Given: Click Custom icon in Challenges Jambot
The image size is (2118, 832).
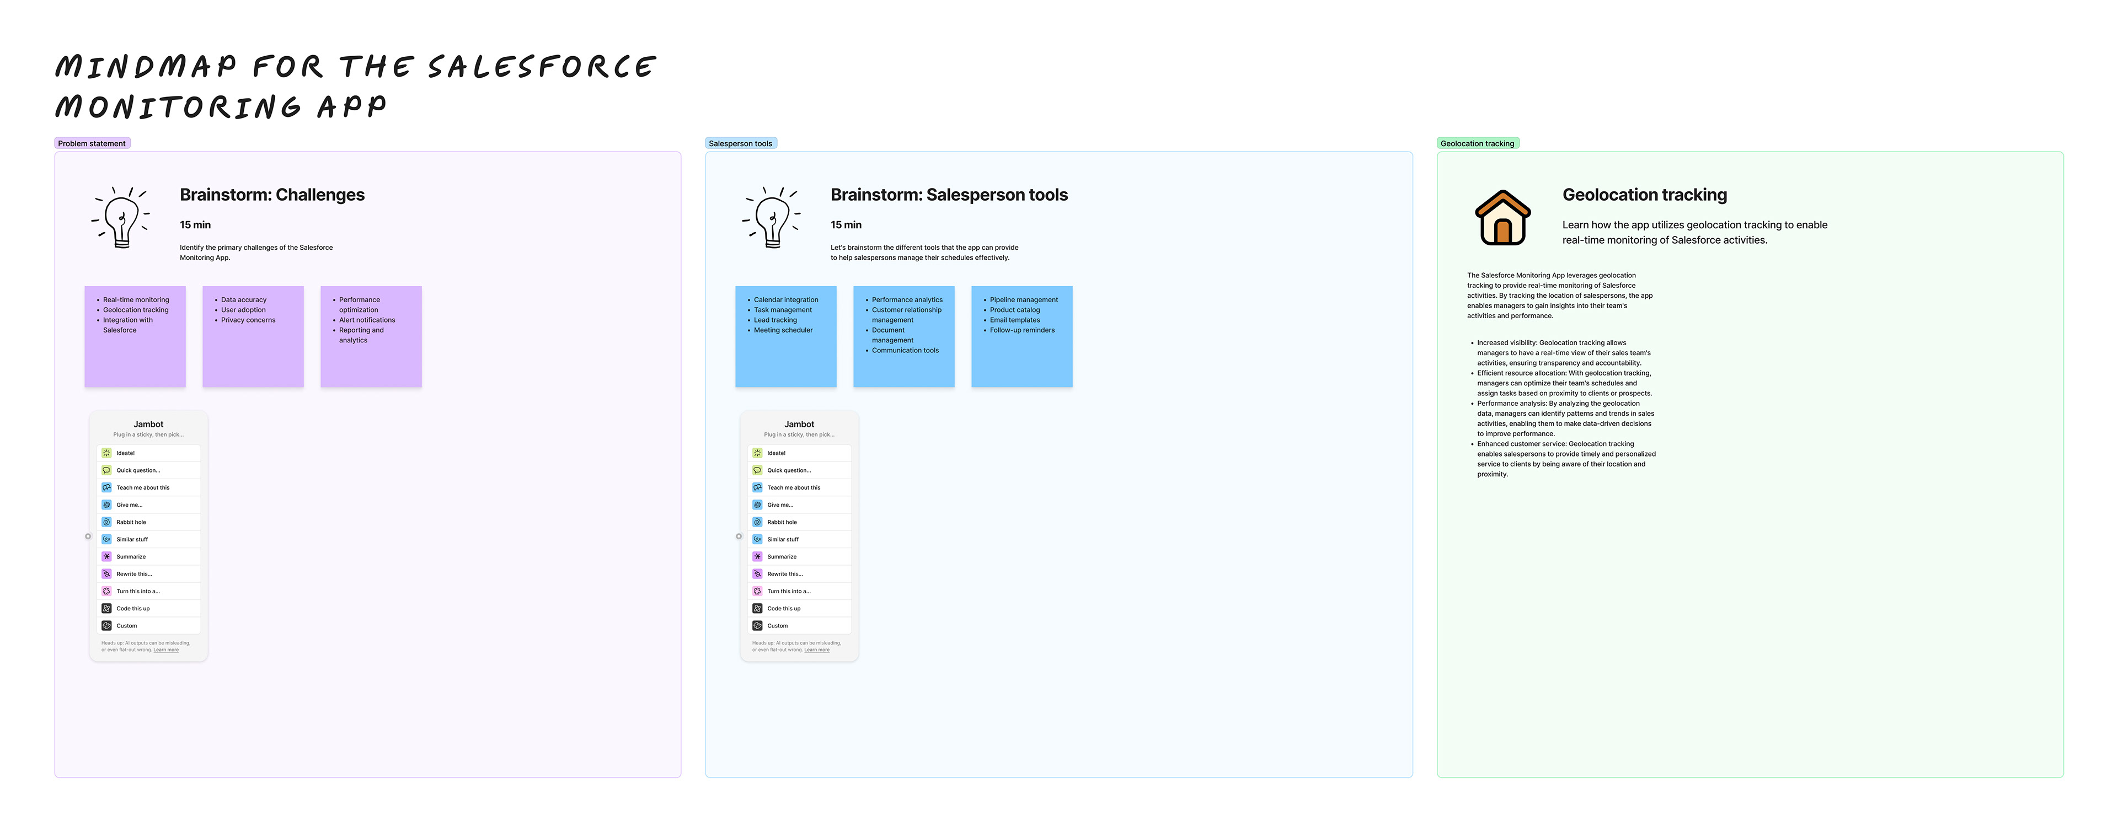Looking at the screenshot, I should point(106,626).
